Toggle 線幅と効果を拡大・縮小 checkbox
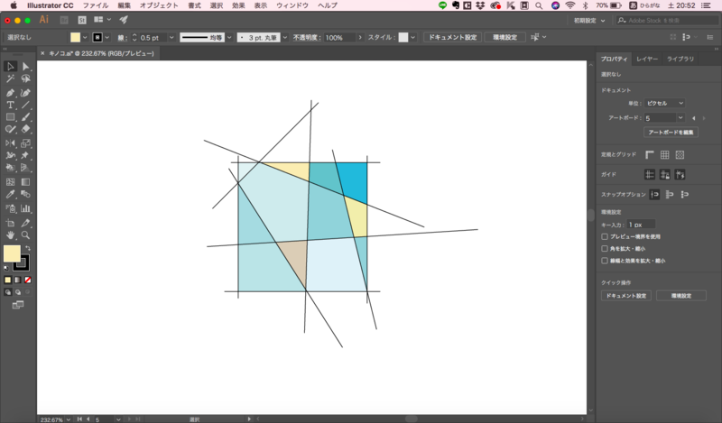This screenshot has height=423, width=722. point(605,261)
